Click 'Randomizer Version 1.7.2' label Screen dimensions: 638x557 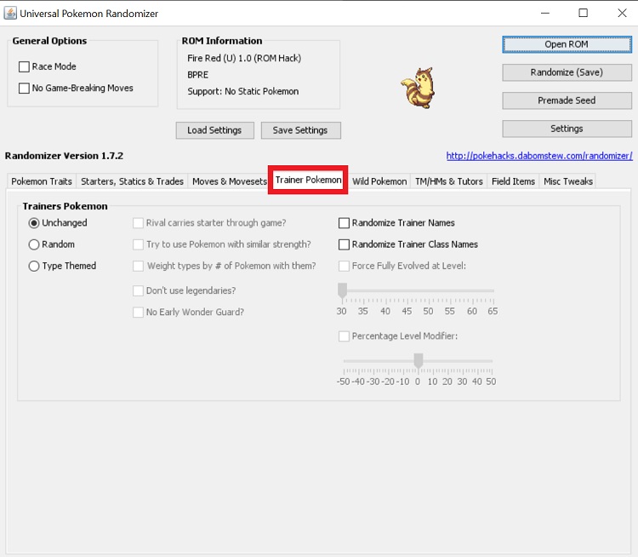pos(64,156)
